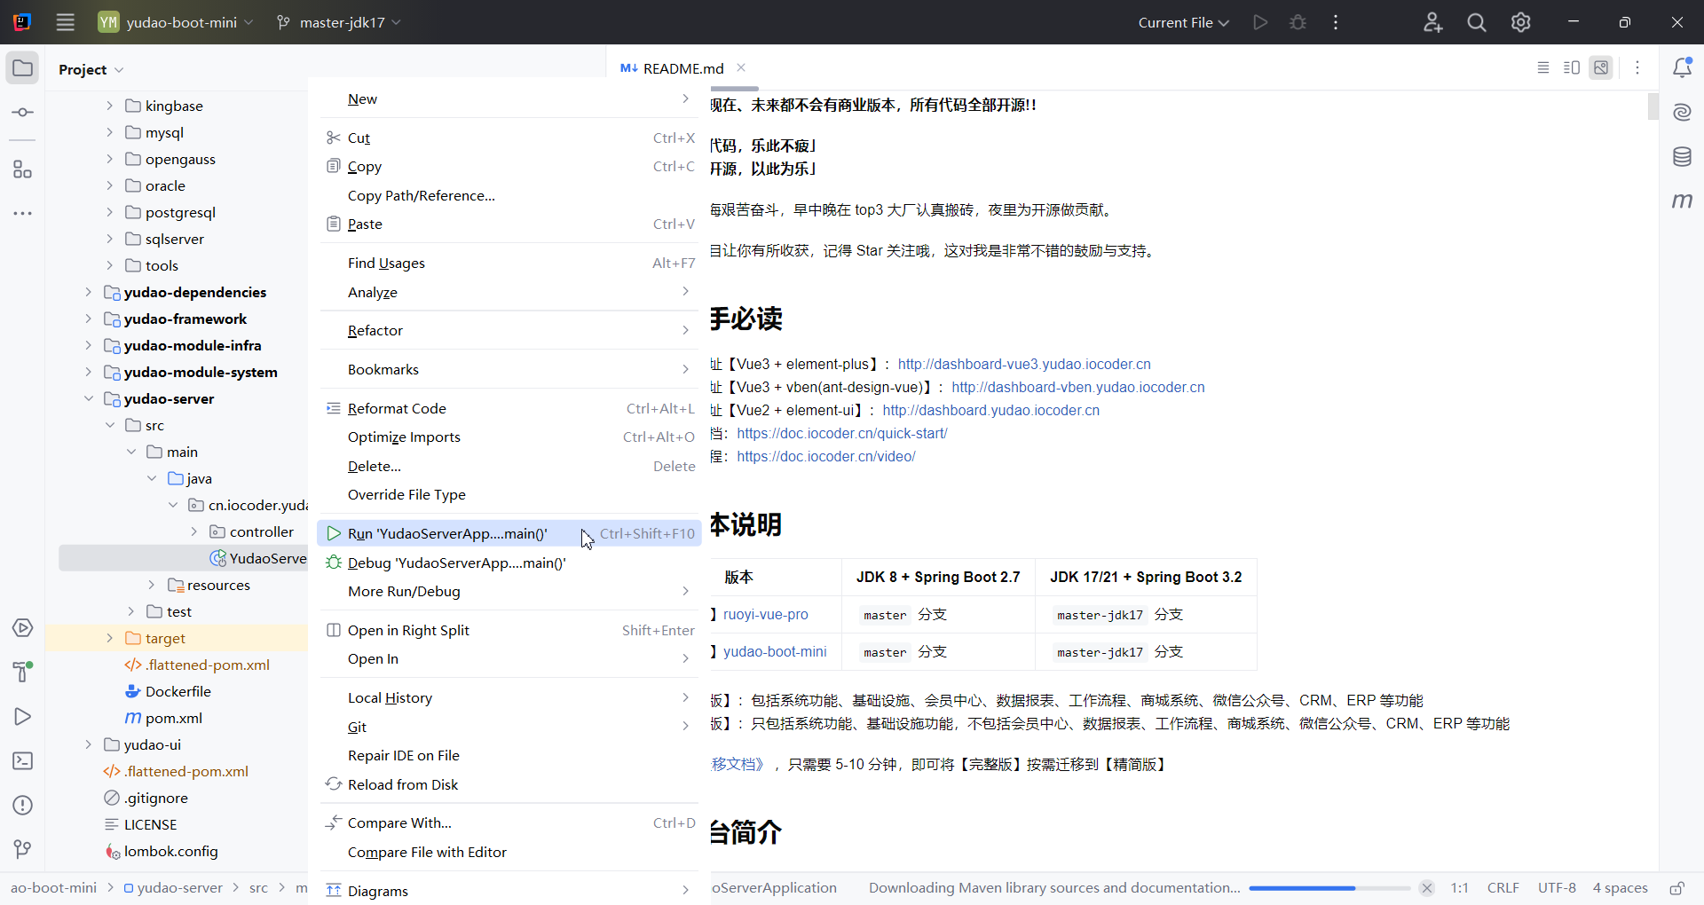Open the Commit tool window
This screenshot has height=905, width=1704.
[x=22, y=113]
